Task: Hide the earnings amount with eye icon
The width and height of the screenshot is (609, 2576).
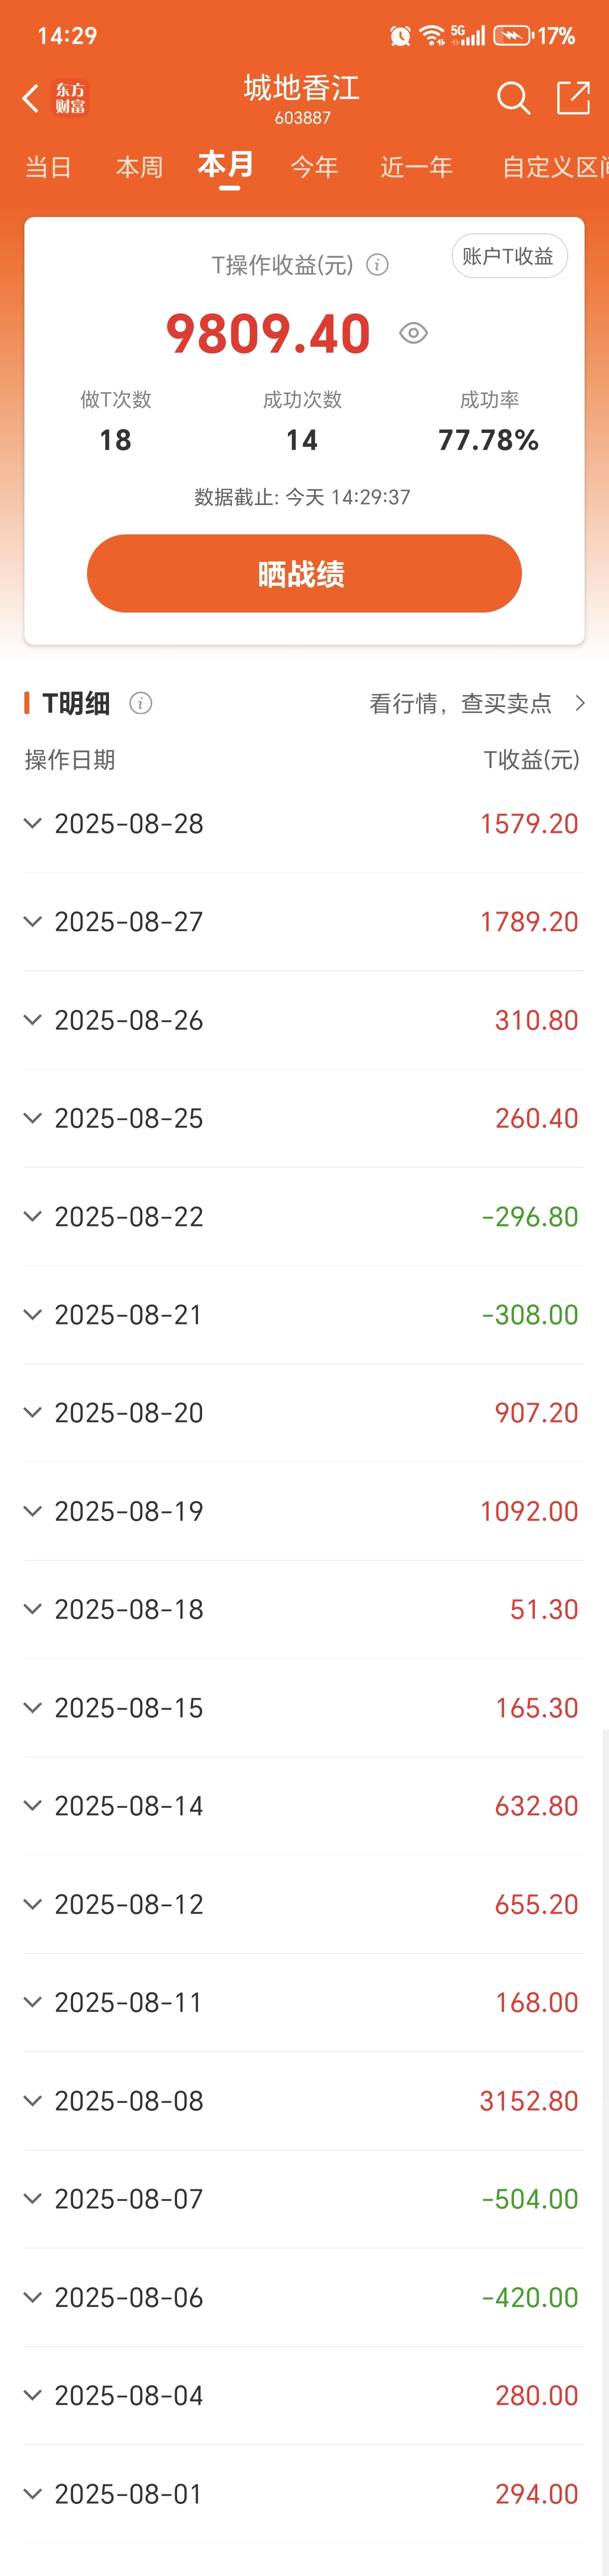Action: coord(413,333)
